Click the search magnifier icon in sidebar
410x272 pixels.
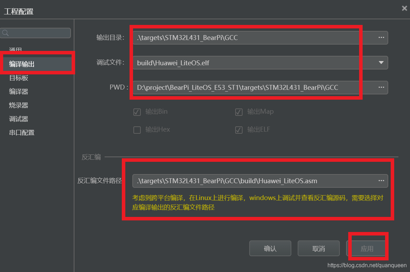point(5,33)
